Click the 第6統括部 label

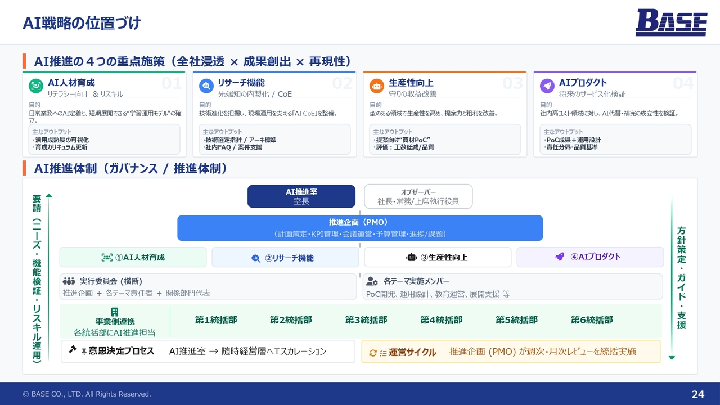coord(592,320)
